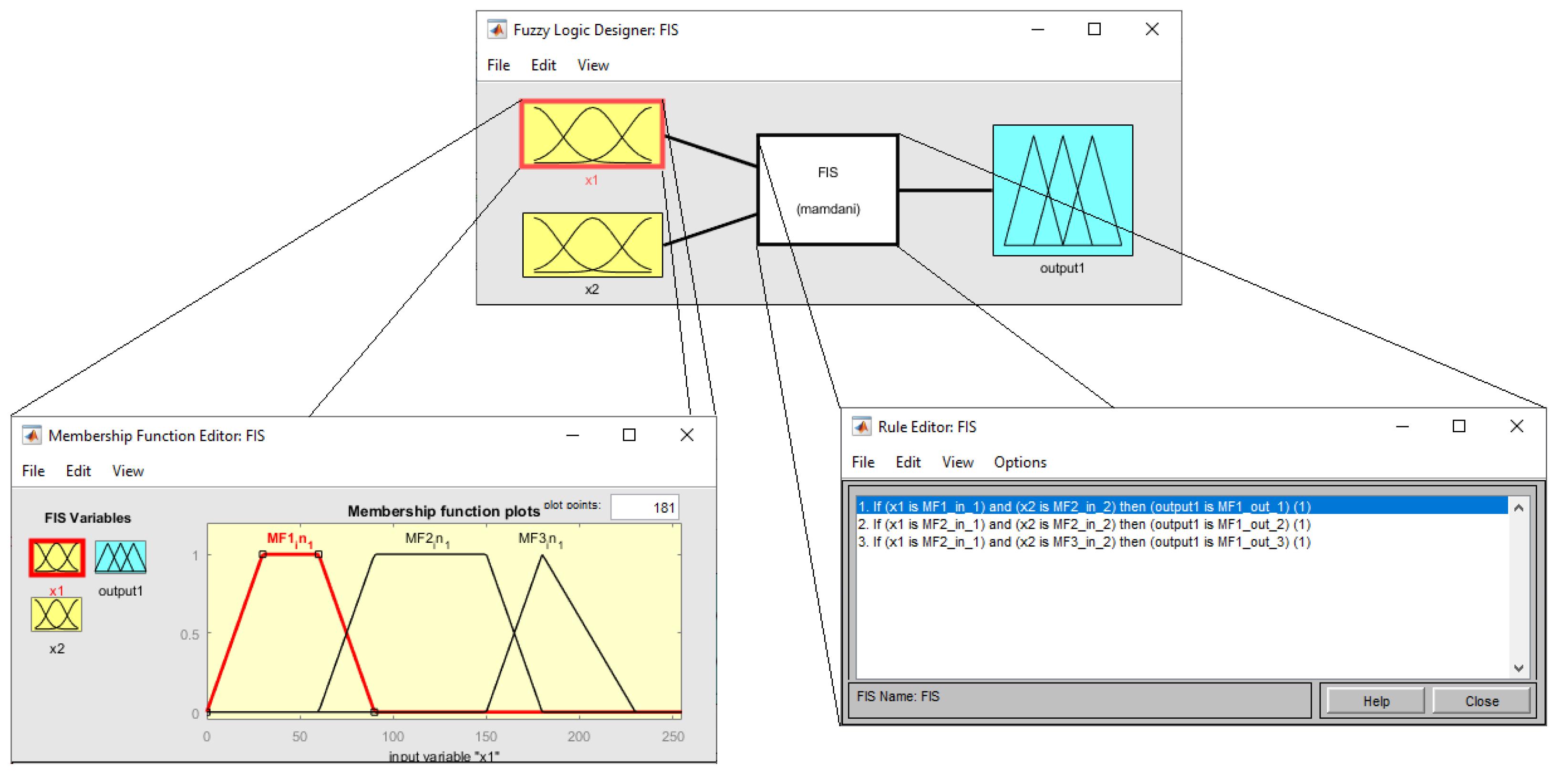This screenshot has width=1561, height=773.
Task: Open File menu in Fuzzy Logic Designer
Action: coord(498,65)
